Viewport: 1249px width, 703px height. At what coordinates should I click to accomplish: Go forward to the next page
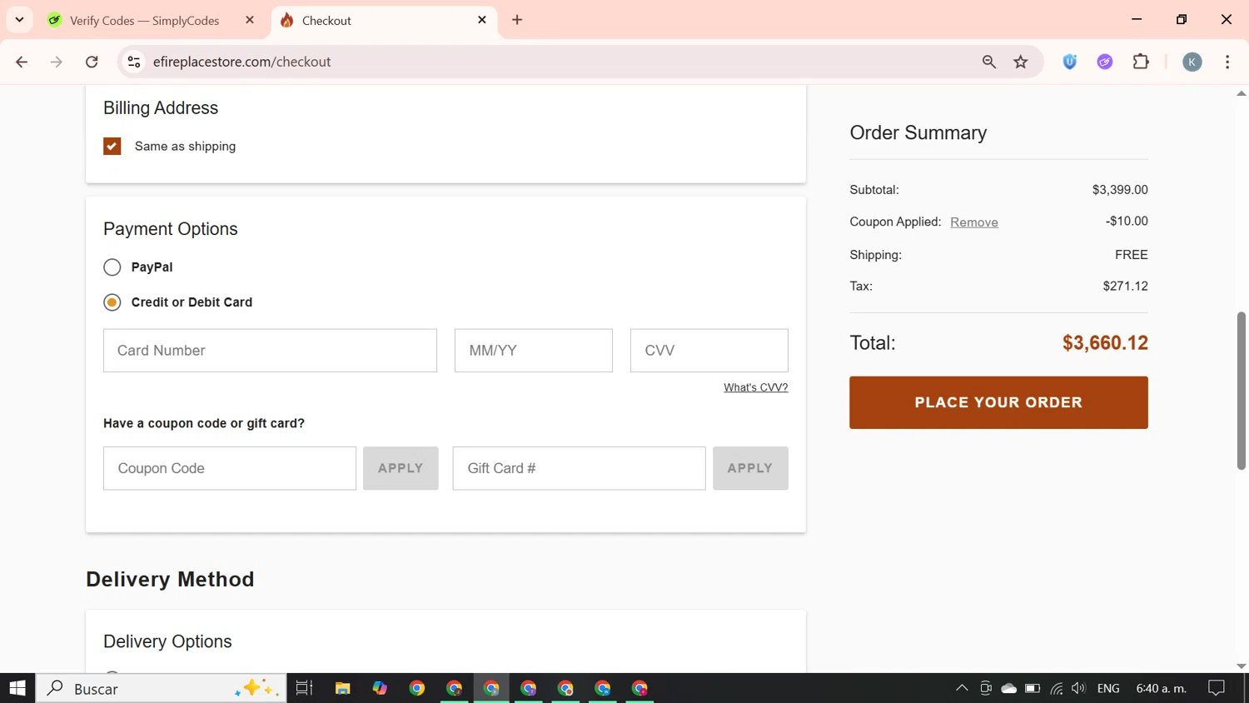pos(57,62)
